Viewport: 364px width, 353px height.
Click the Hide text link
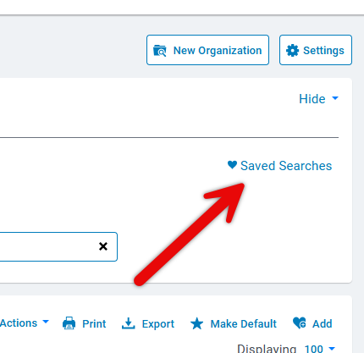[312, 99]
